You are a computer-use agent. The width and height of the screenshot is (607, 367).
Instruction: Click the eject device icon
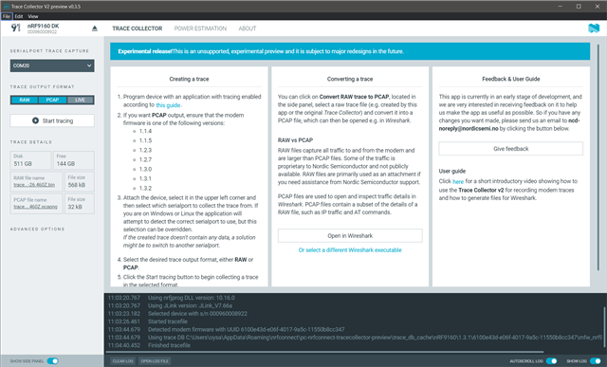pyautogui.click(x=95, y=28)
